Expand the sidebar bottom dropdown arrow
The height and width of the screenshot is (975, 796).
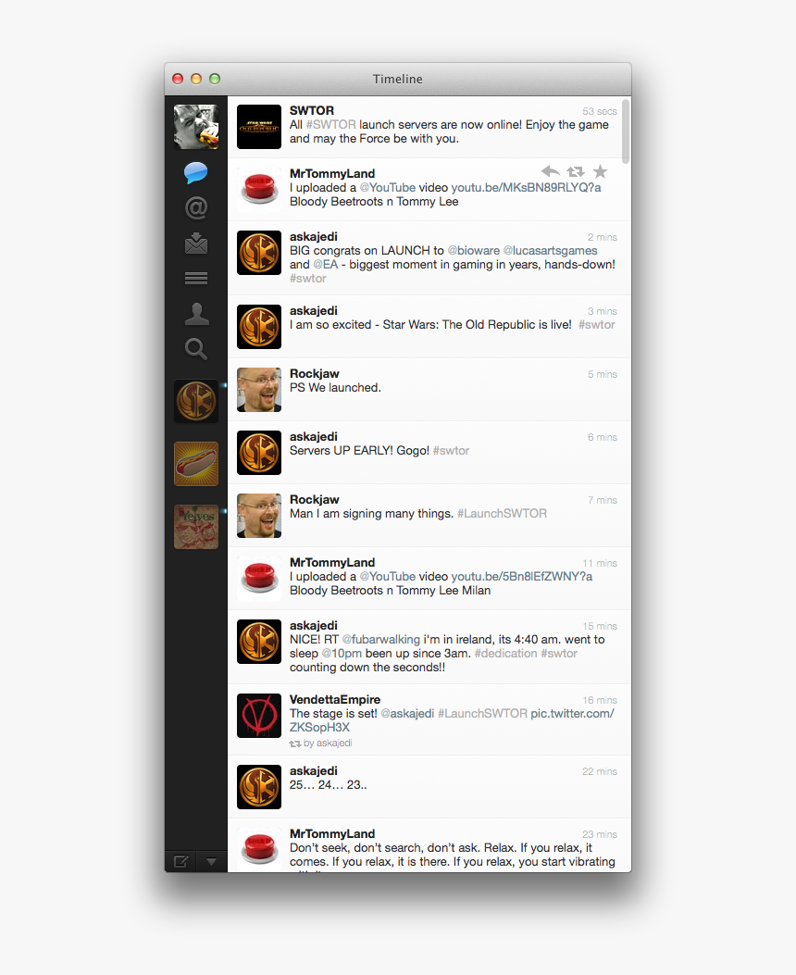point(211,862)
